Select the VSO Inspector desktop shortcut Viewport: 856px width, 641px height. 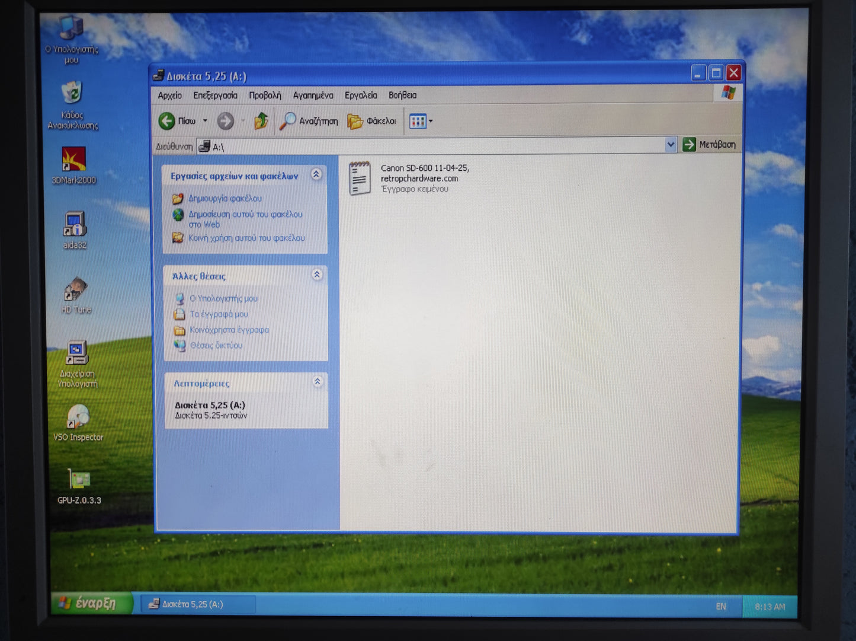[x=78, y=417]
